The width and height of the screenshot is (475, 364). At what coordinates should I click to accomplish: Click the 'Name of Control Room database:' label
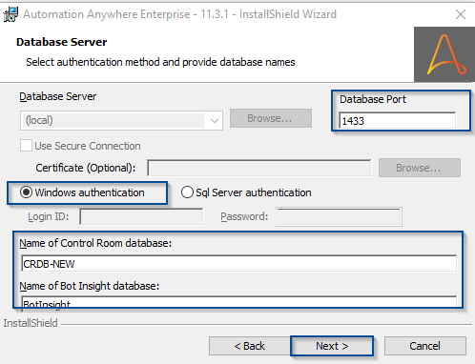tap(95, 243)
